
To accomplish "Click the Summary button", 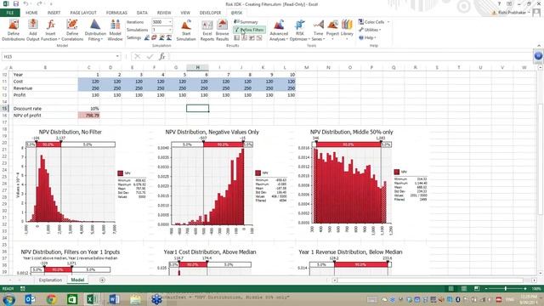I will 246,22.
